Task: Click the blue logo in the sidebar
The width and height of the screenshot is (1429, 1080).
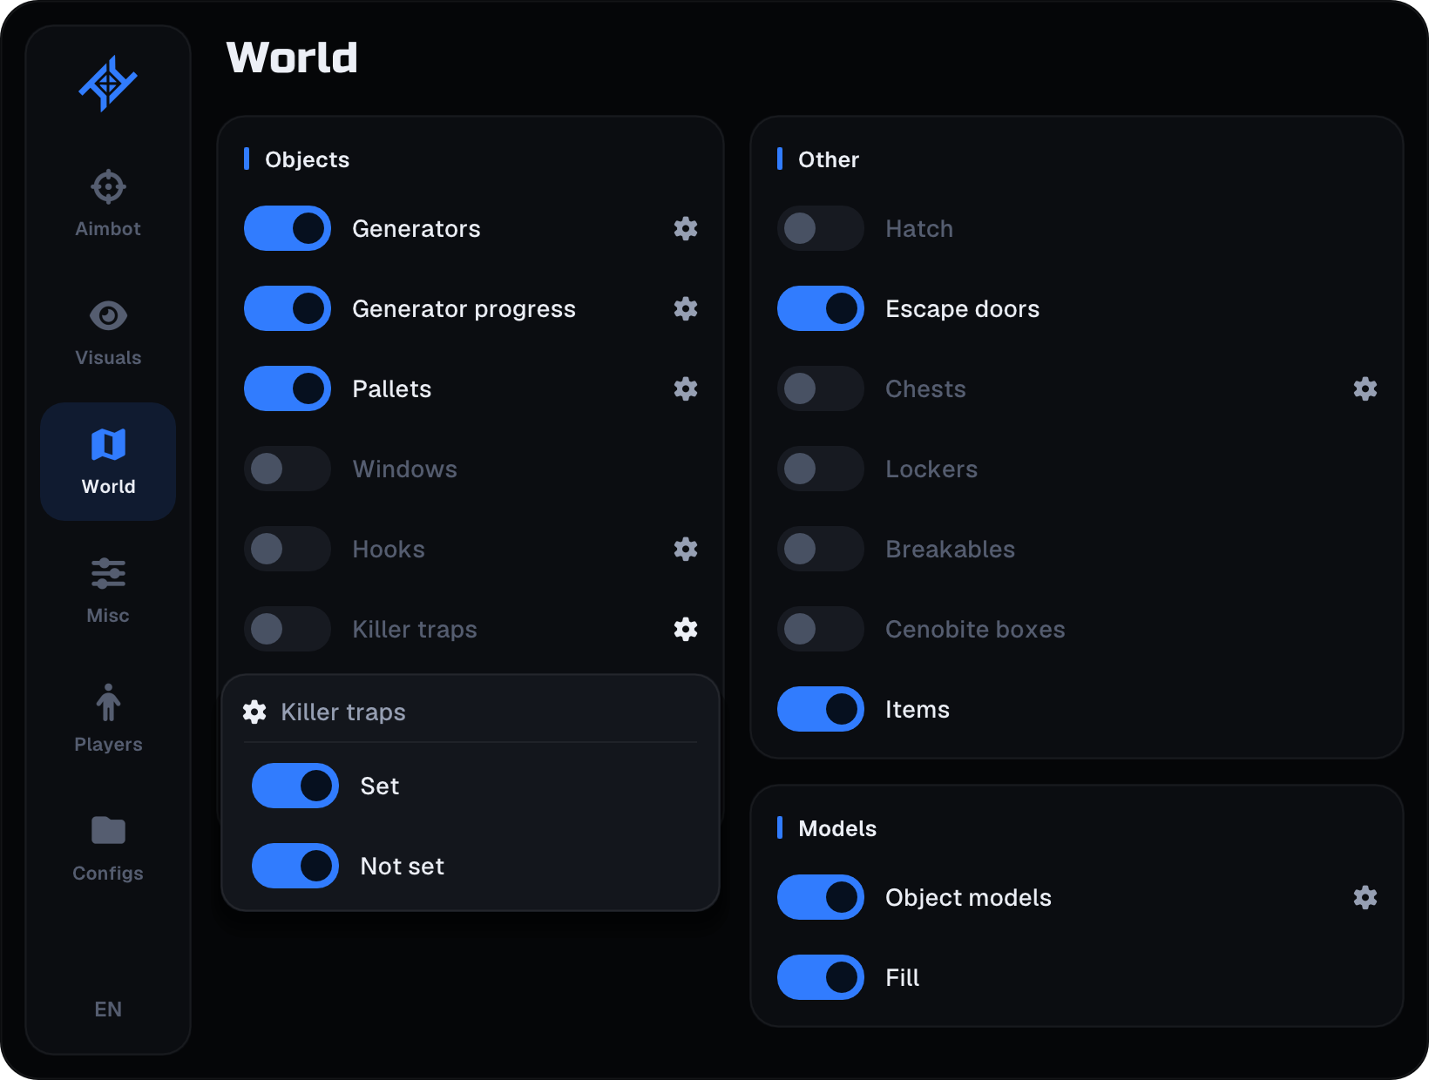Action: (x=108, y=84)
